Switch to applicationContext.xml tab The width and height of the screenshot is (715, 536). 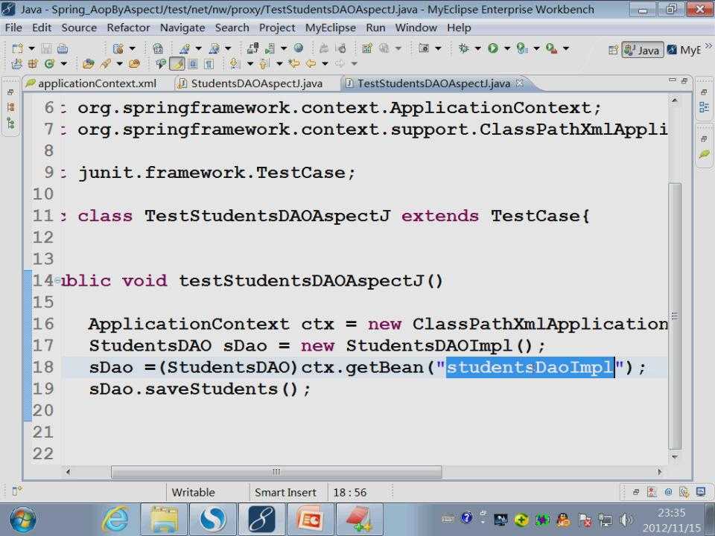pyautogui.click(x=91, y=83)
